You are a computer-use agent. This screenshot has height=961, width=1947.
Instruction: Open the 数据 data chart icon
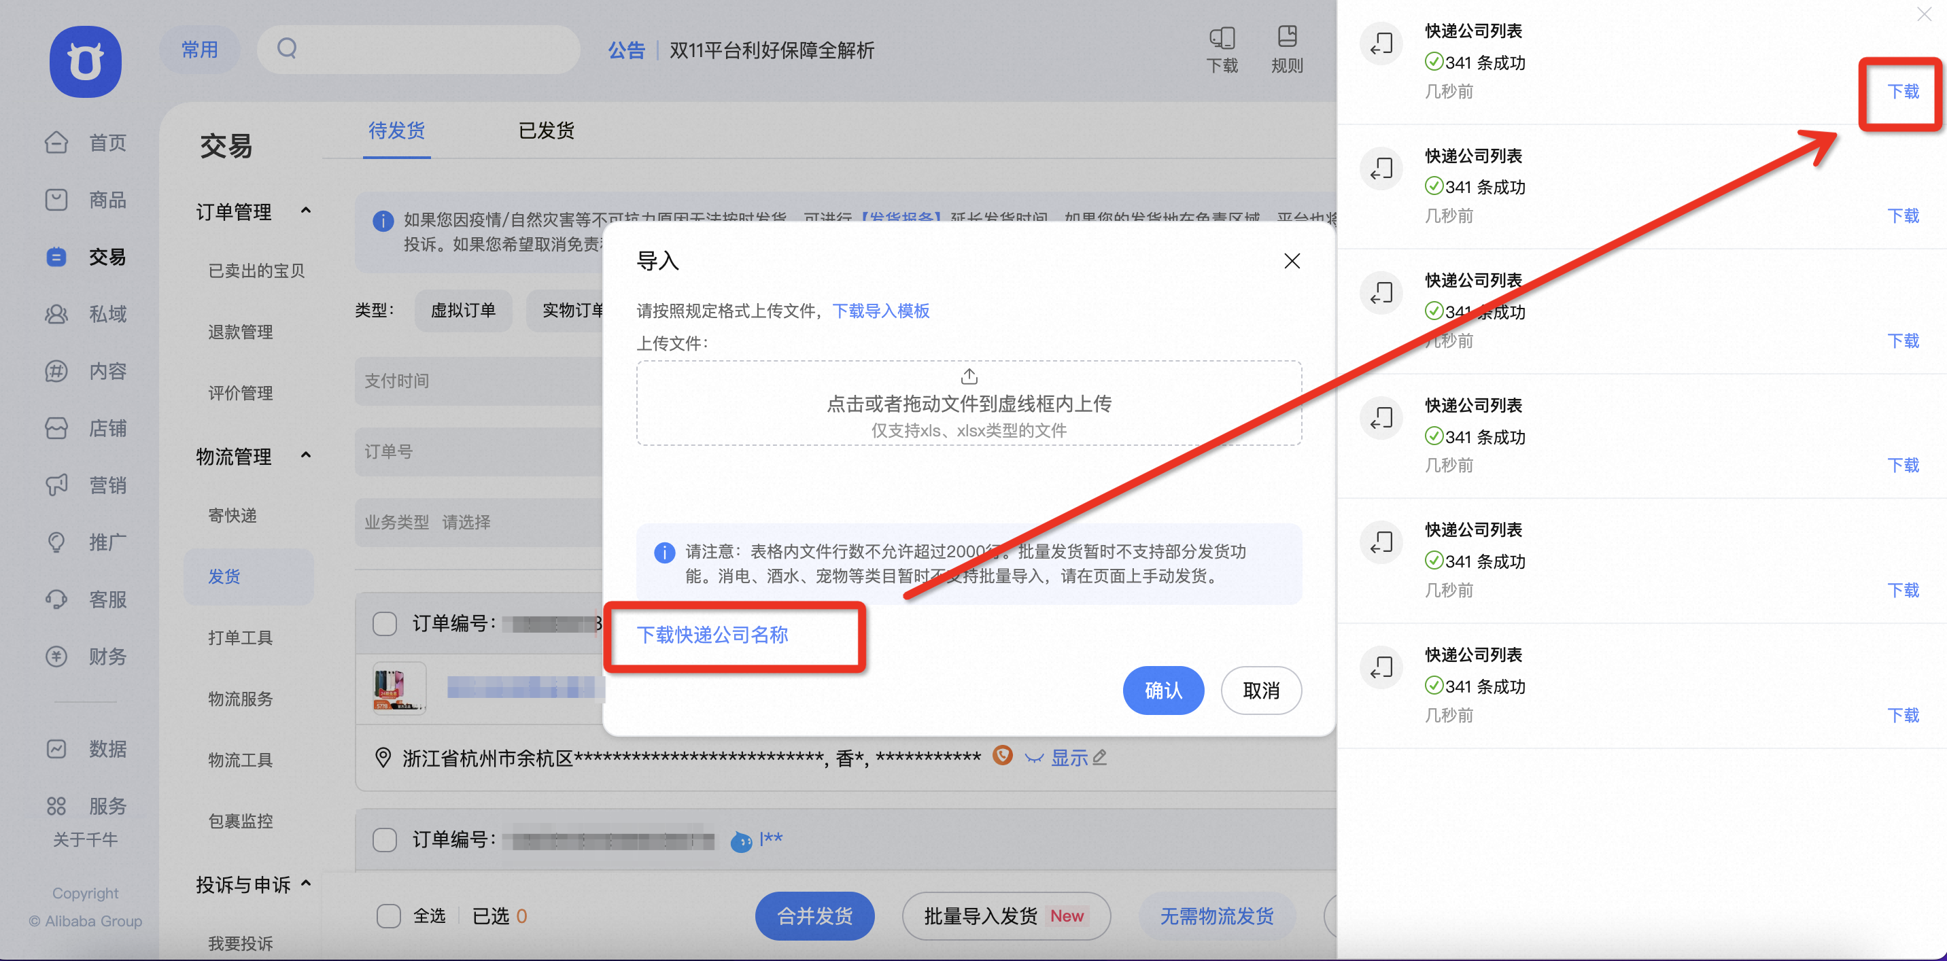56,749
